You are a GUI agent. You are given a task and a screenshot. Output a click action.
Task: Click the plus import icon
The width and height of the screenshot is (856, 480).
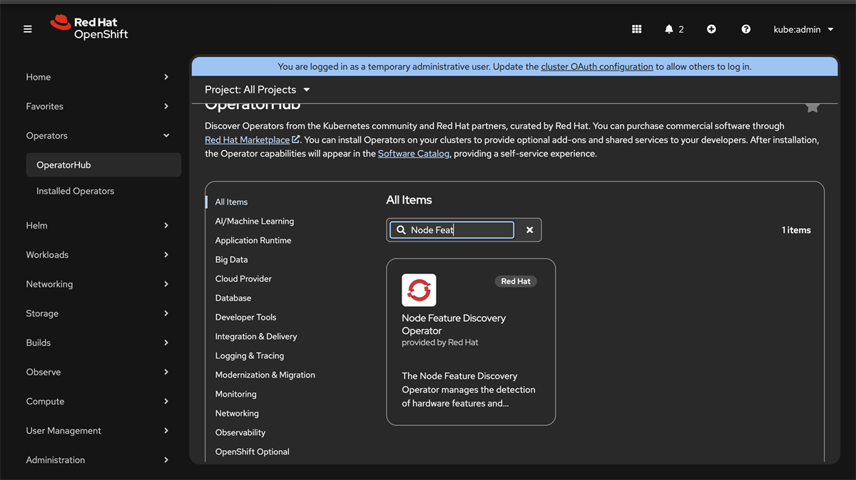[x=711, y=29]
